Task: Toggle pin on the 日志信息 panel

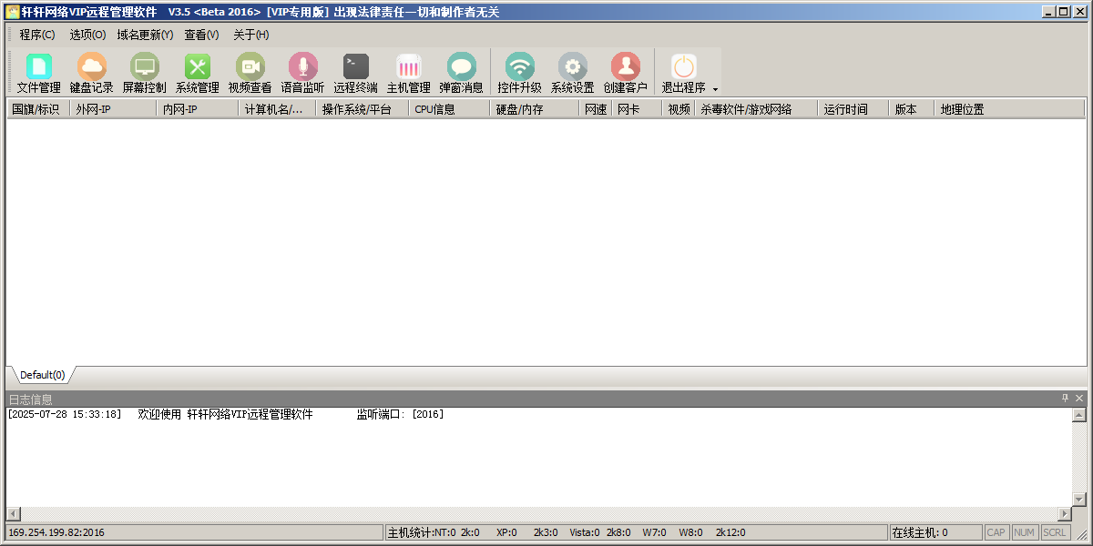Action: [x=1065, y=399]
